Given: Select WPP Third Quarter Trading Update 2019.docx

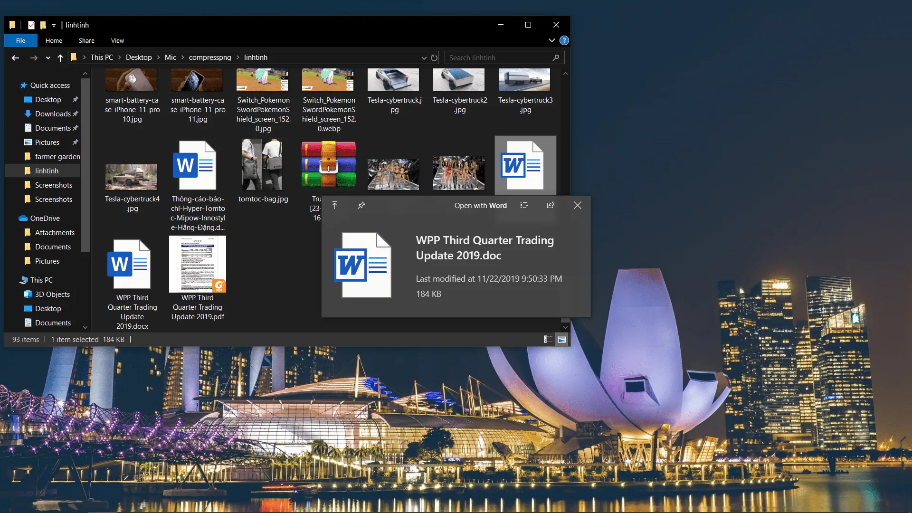Looking at the screenshot, I should pos(132,285).
